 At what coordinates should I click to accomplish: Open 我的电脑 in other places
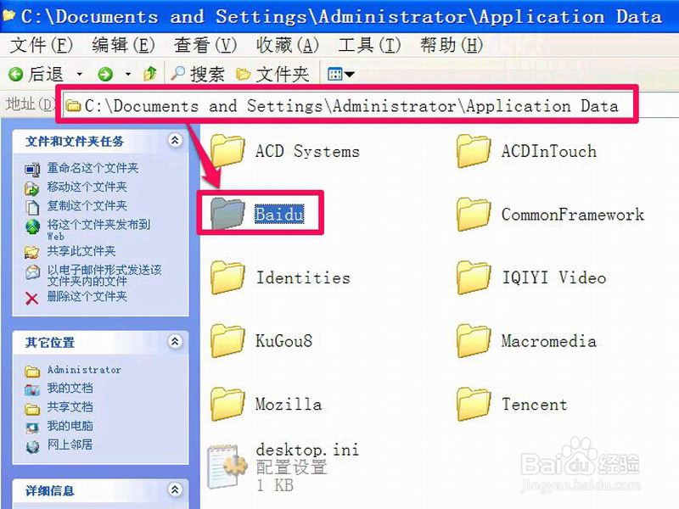[x=70, y=426]
